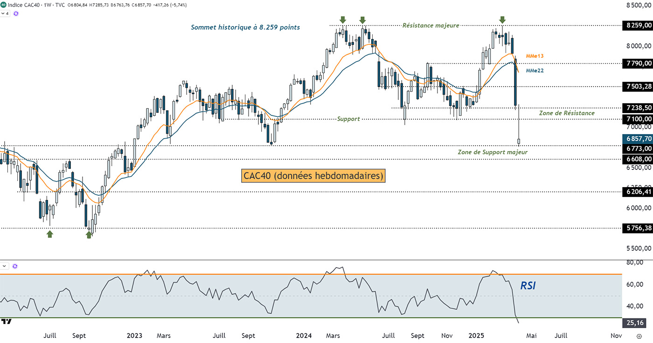Open chart settings gear at bottom right

pos(639,336)
